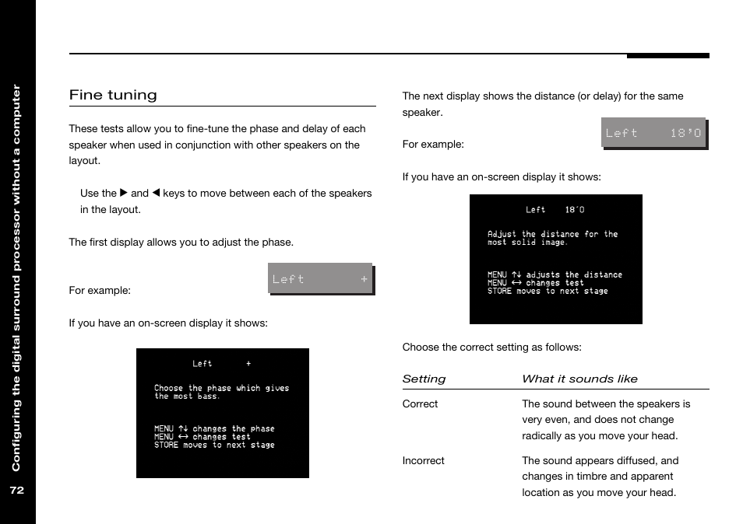
Task: Click the 'Setting' column header
Action: [x=424, y=379]
